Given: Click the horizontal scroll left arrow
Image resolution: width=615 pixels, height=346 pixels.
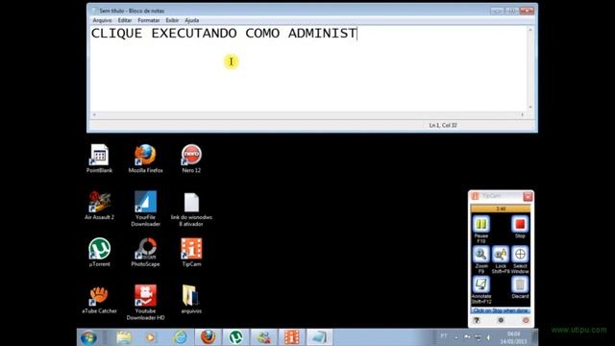Looking at the screenshot, I should tap(94, 114).
